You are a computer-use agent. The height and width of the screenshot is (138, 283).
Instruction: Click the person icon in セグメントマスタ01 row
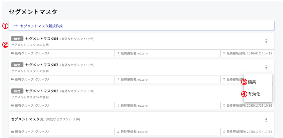[118, 132]
